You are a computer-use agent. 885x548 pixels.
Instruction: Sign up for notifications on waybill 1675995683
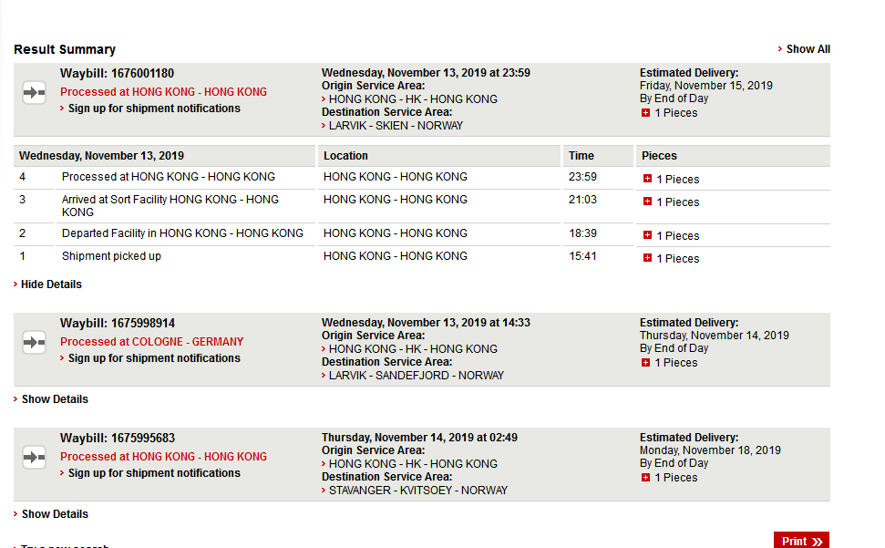(154, 473)
